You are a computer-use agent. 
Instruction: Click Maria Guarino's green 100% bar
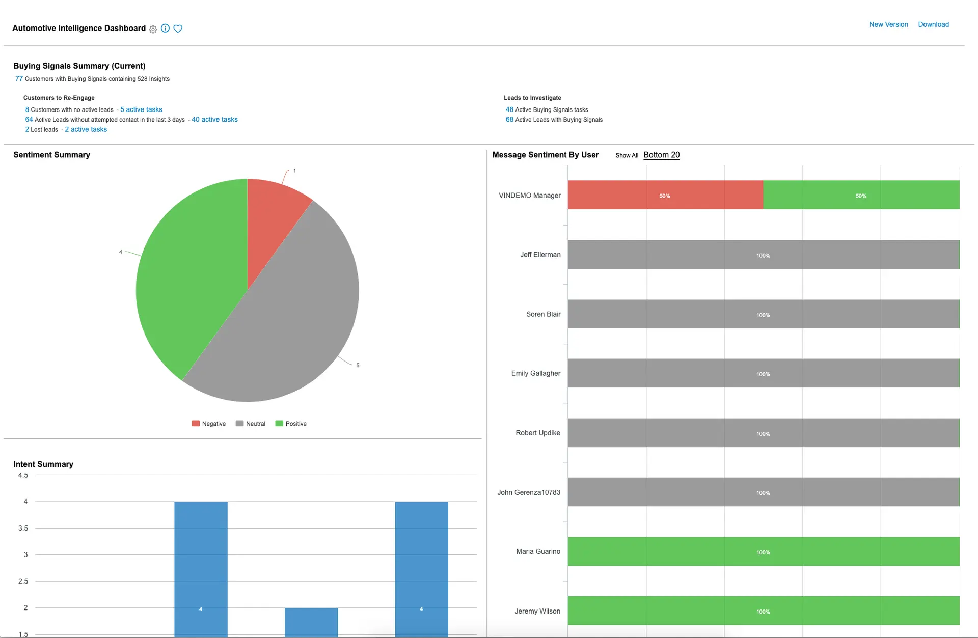pos(763,551)
